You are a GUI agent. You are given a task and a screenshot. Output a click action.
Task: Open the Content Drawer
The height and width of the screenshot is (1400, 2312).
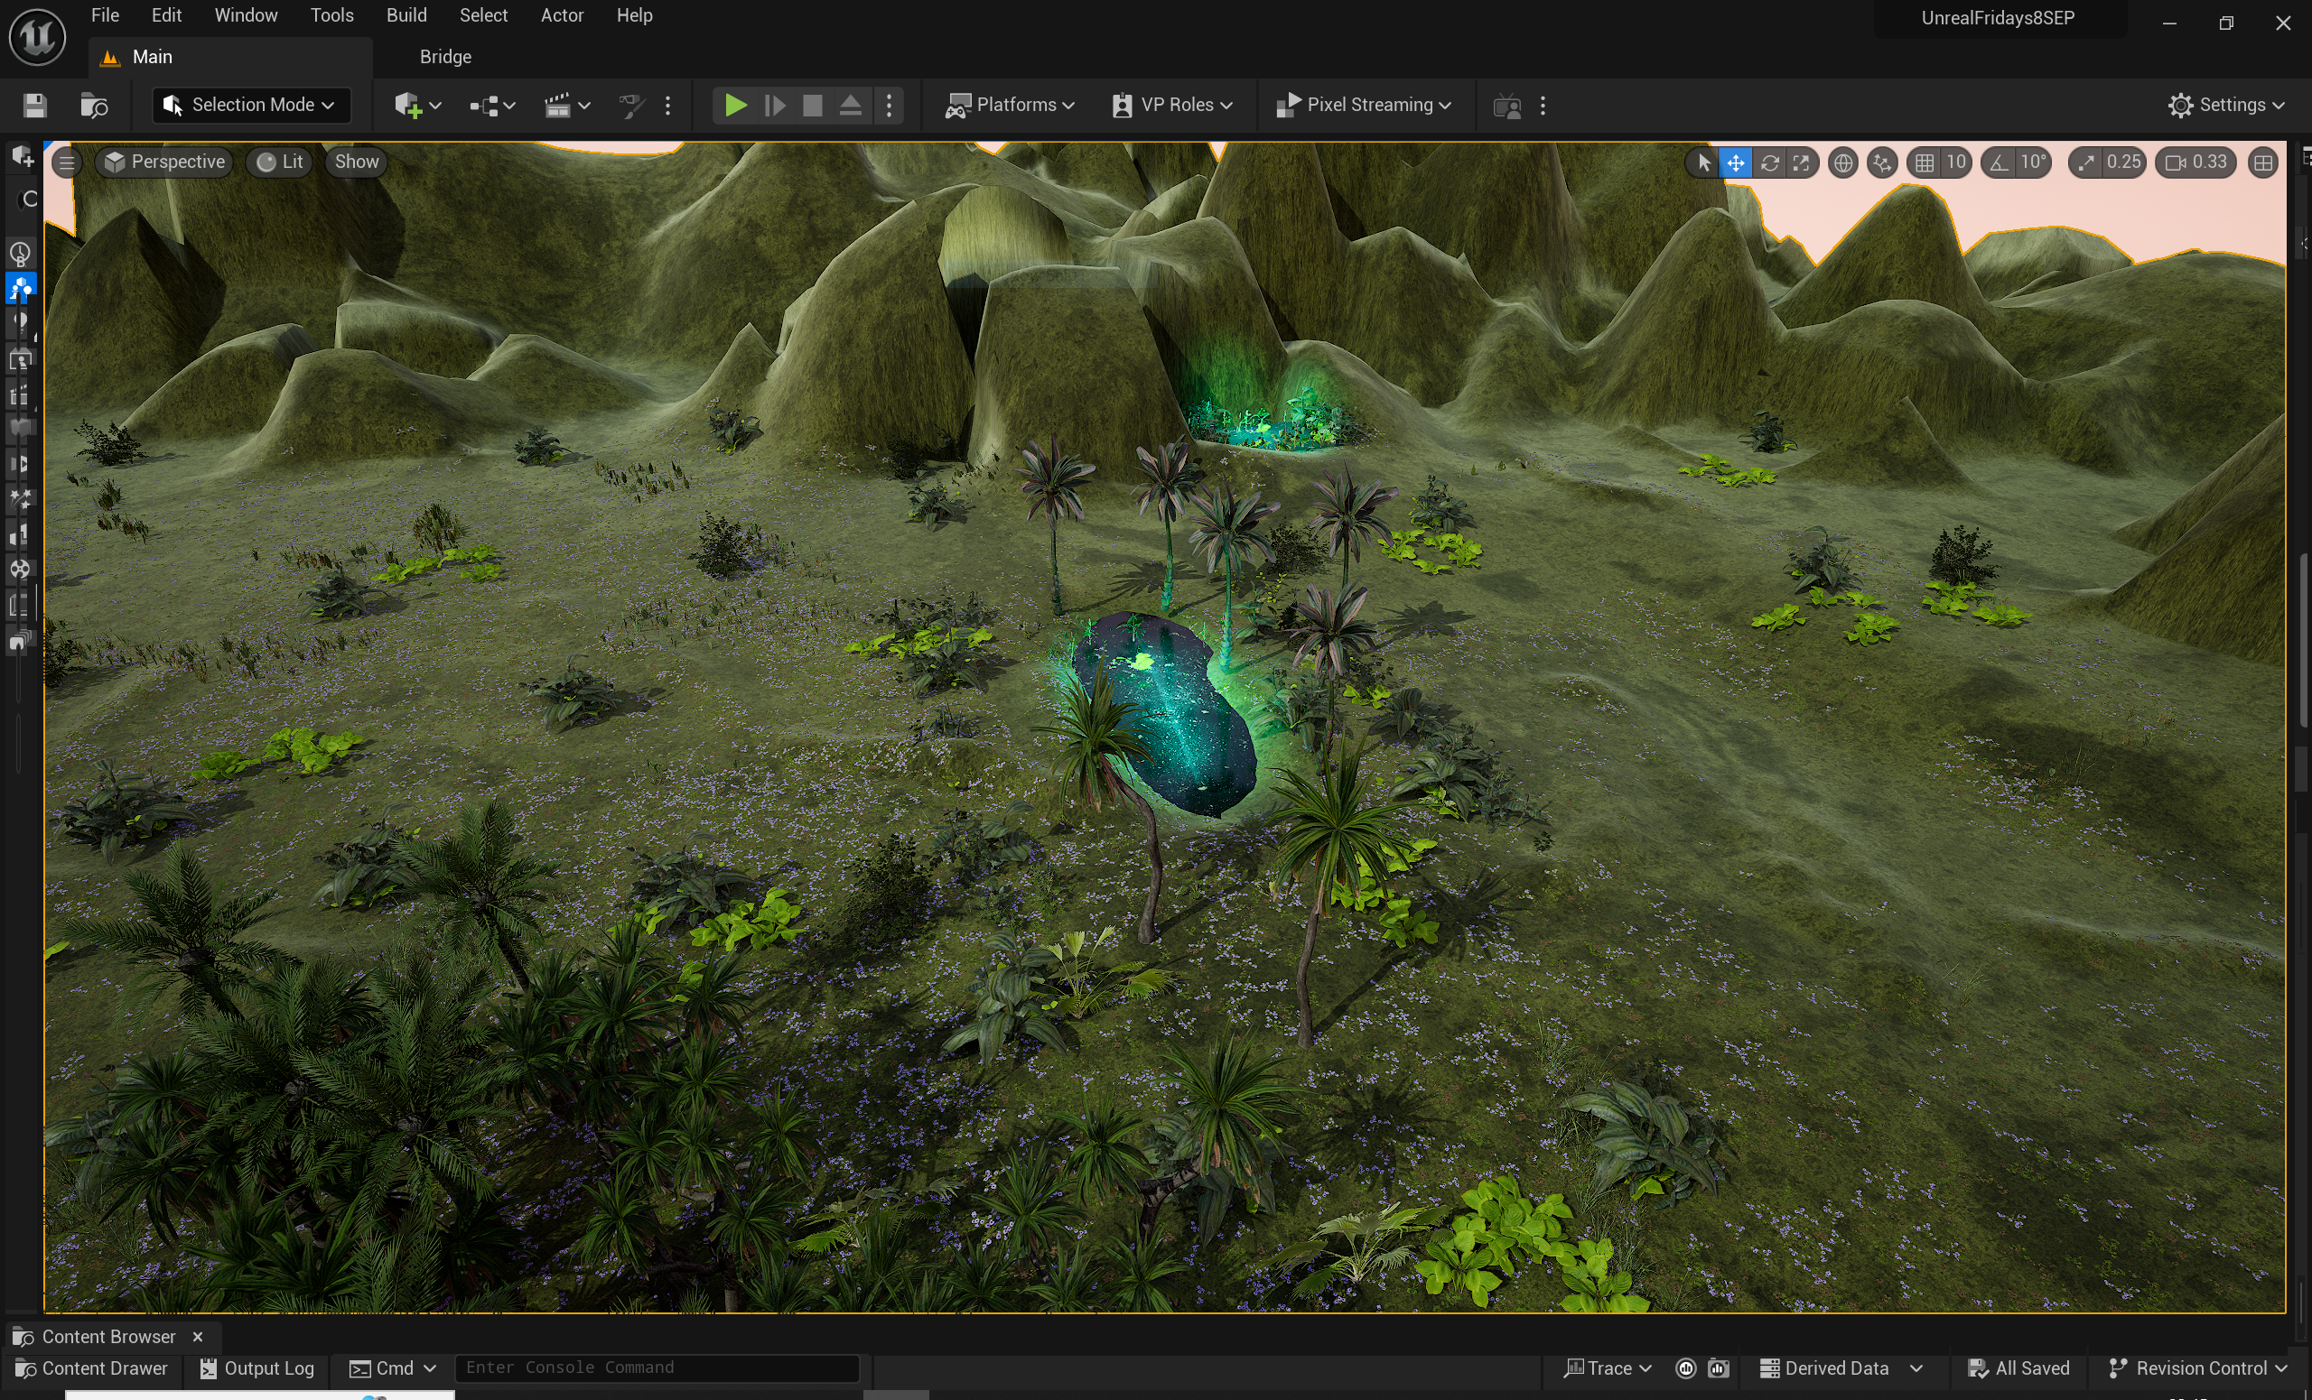tap(92, 1368)
